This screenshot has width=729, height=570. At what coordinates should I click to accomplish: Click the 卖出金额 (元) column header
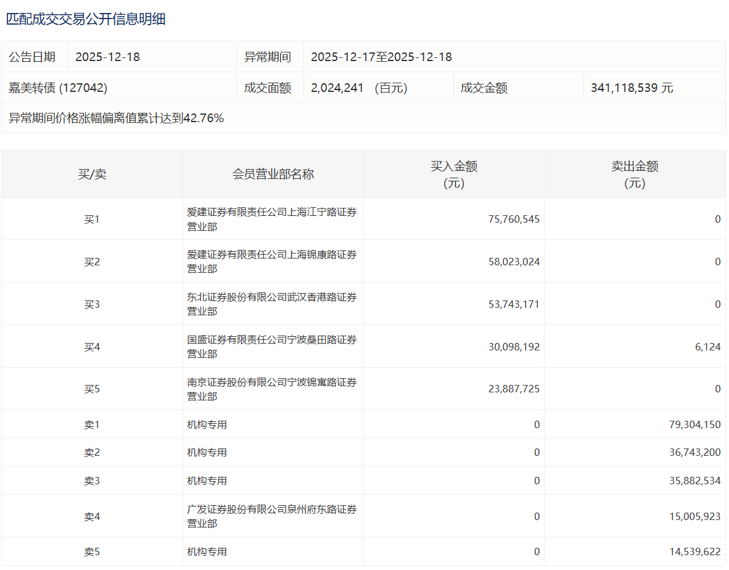635,174
